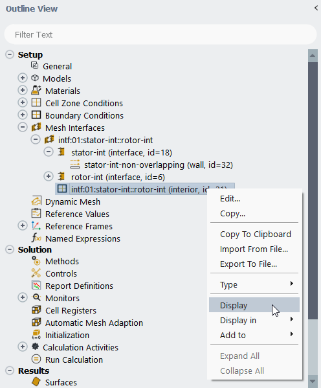
Task: Click the Mesh Interfaces icon
Action: click(x=36, y=128)
